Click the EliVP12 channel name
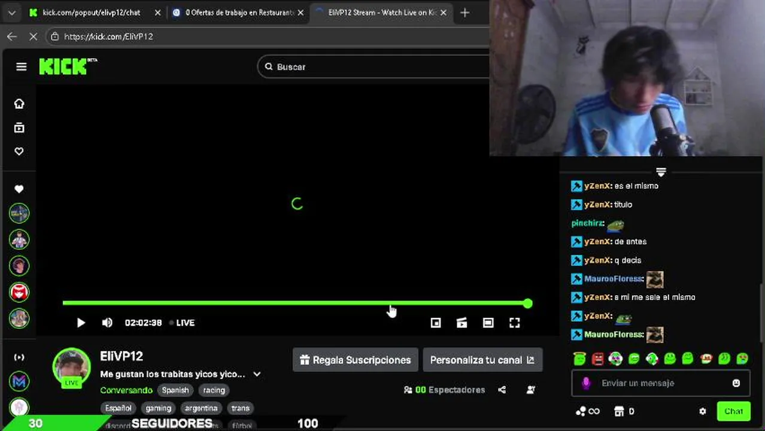 point(122,356)
